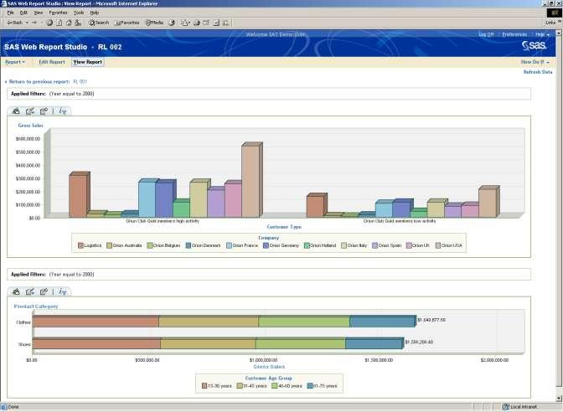The image size is (563, 412).
Task: Click the tallest Orion USA bar in high activity group
Action: (x=251, y=180)
